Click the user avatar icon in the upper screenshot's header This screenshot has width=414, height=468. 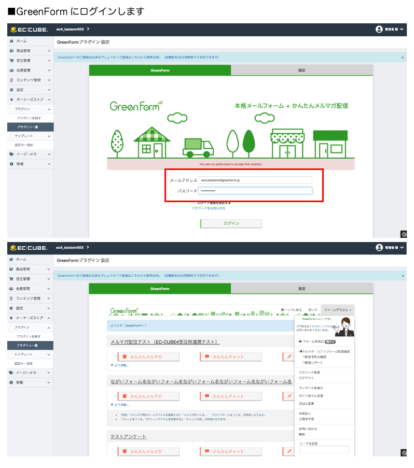[x=379, y=29]
